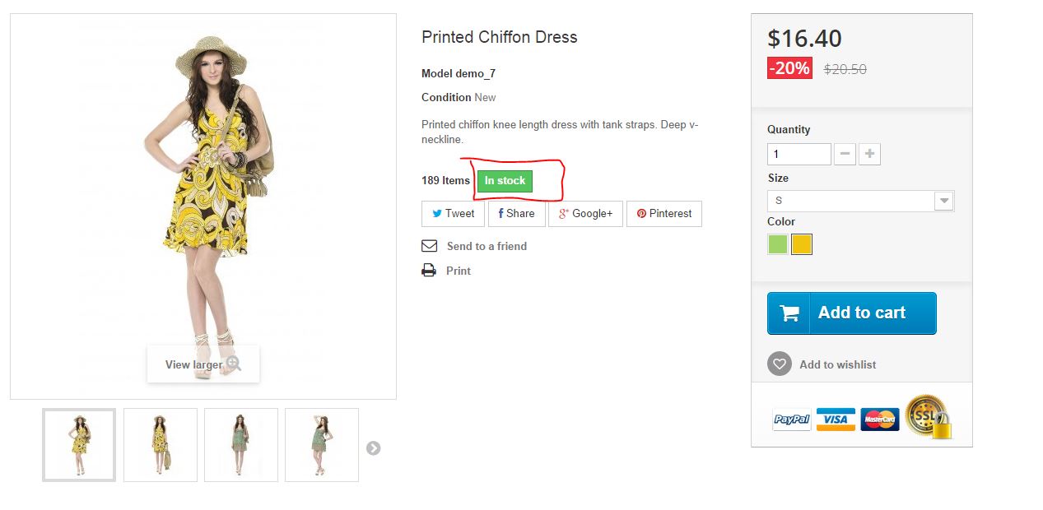Click the next arrow of thumbnail carousel

(x=373, y=448)
